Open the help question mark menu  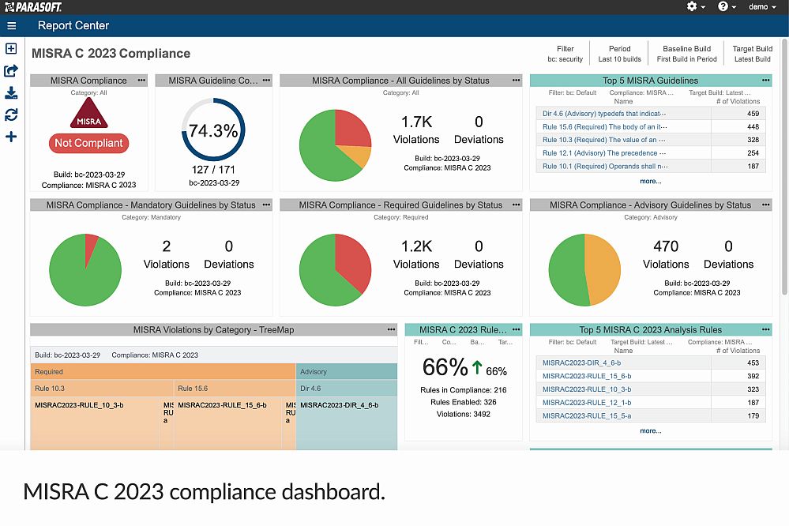(727, 7)
